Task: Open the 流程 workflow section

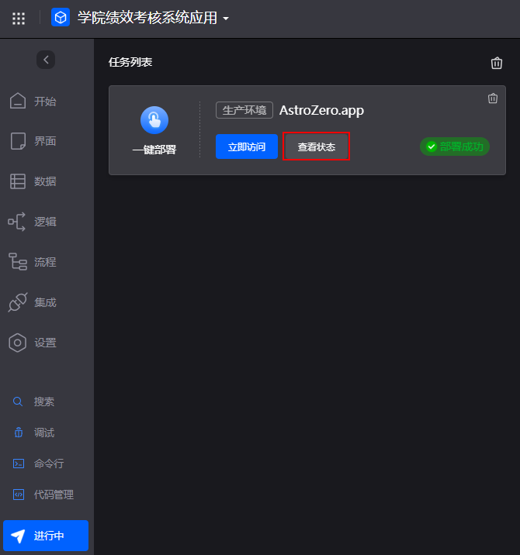Action: coord(33,262)
